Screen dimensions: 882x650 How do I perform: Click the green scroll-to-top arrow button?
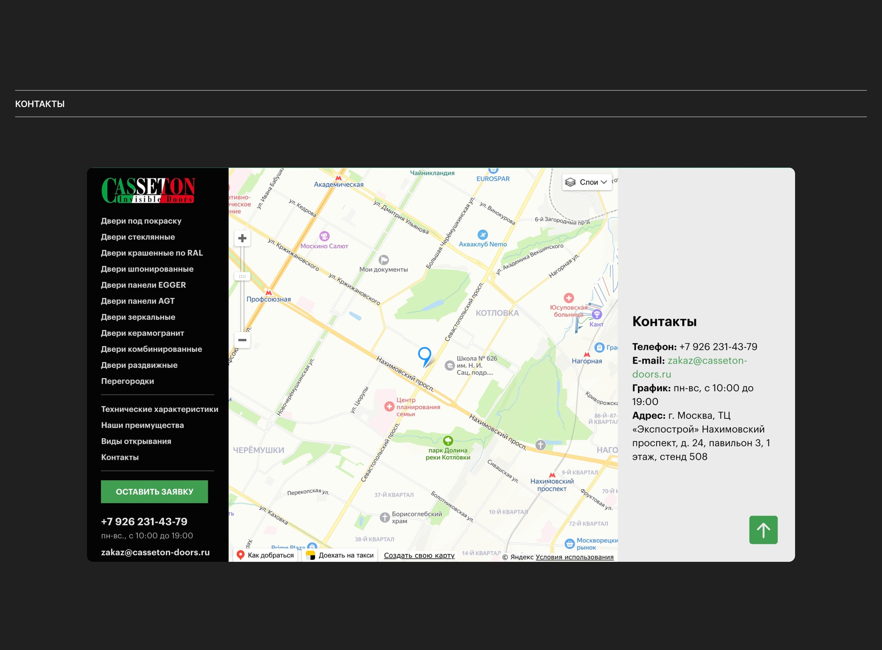click(x=763, y=529)
